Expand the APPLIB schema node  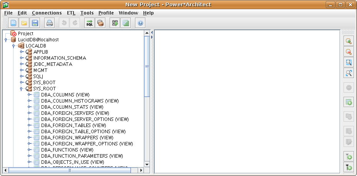click(21, 52)
